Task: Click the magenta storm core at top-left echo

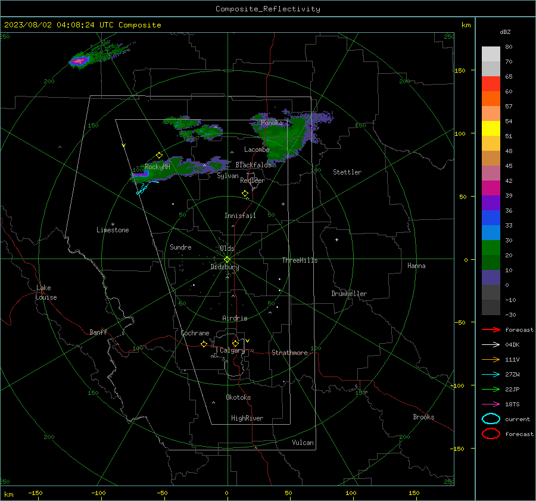Action: coord(79,61)
